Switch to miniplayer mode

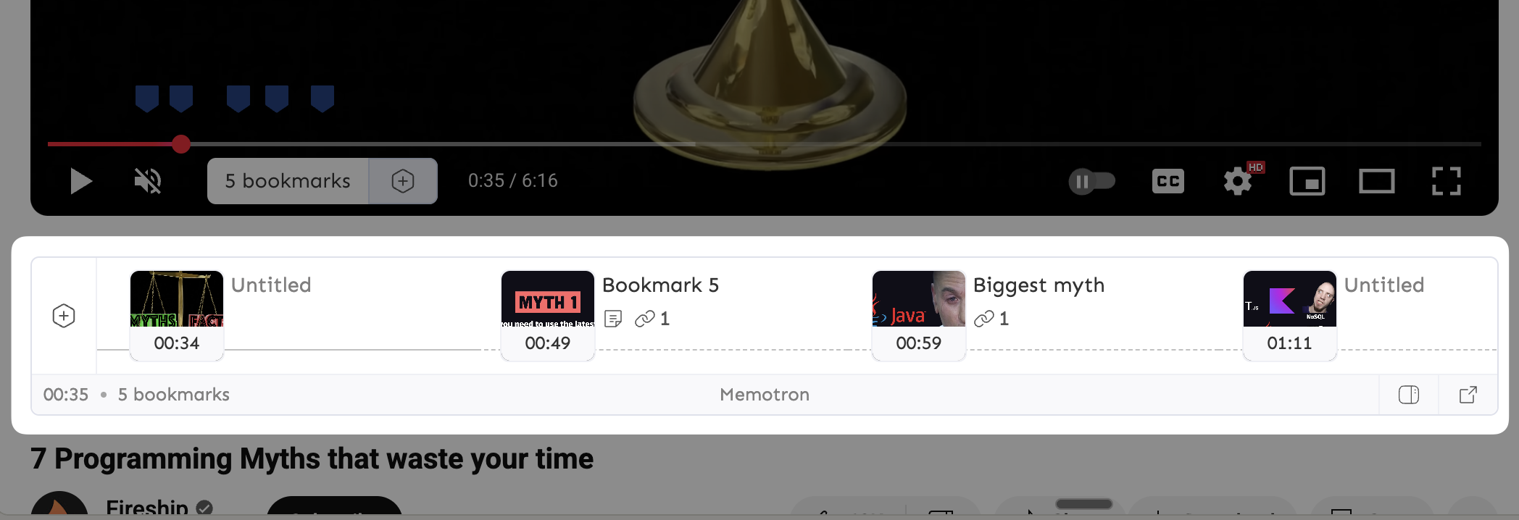click(x=1307, y=181)
